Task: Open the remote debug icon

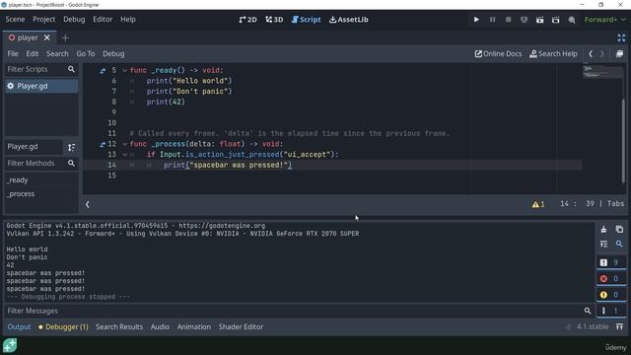Action: (524, 20)
